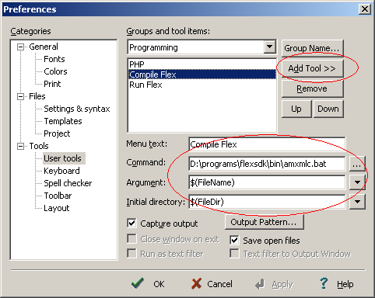The image size is (375, 298).
Task: Select Fonts category
Action: [x=54, y=59]
